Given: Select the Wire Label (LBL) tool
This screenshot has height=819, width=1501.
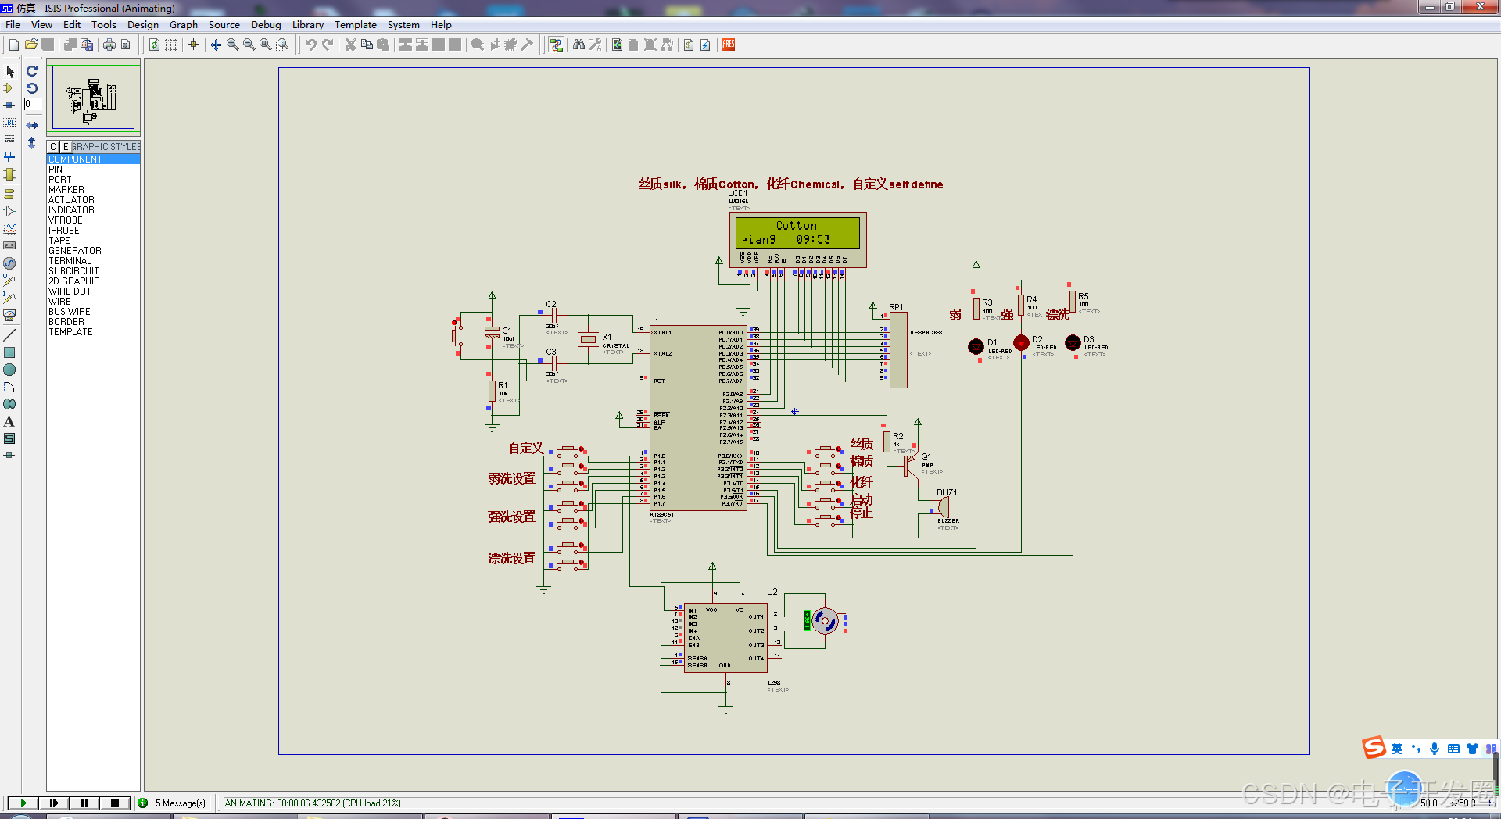Looking at the screenshot, I should tap(9, 123).
